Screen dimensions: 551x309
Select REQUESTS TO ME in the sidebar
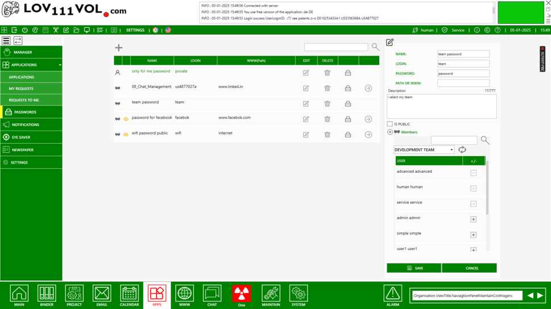tap(31, 100)
